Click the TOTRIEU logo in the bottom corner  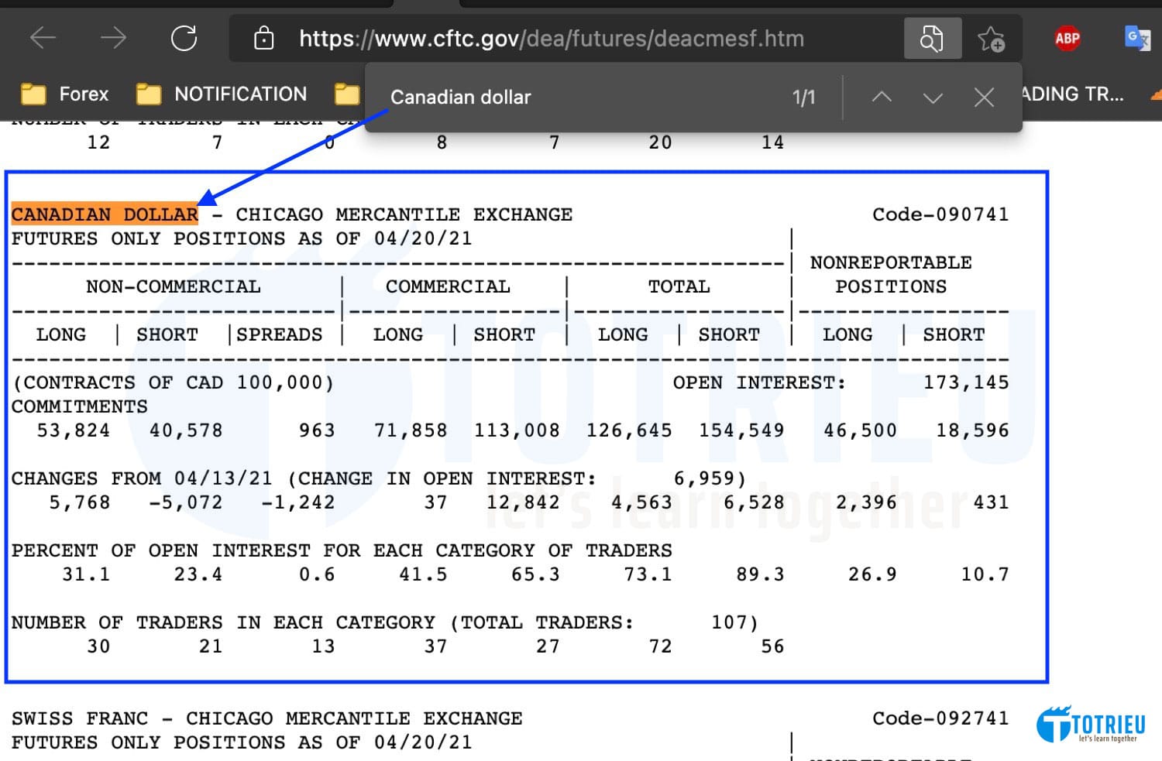click(1092, 725)
